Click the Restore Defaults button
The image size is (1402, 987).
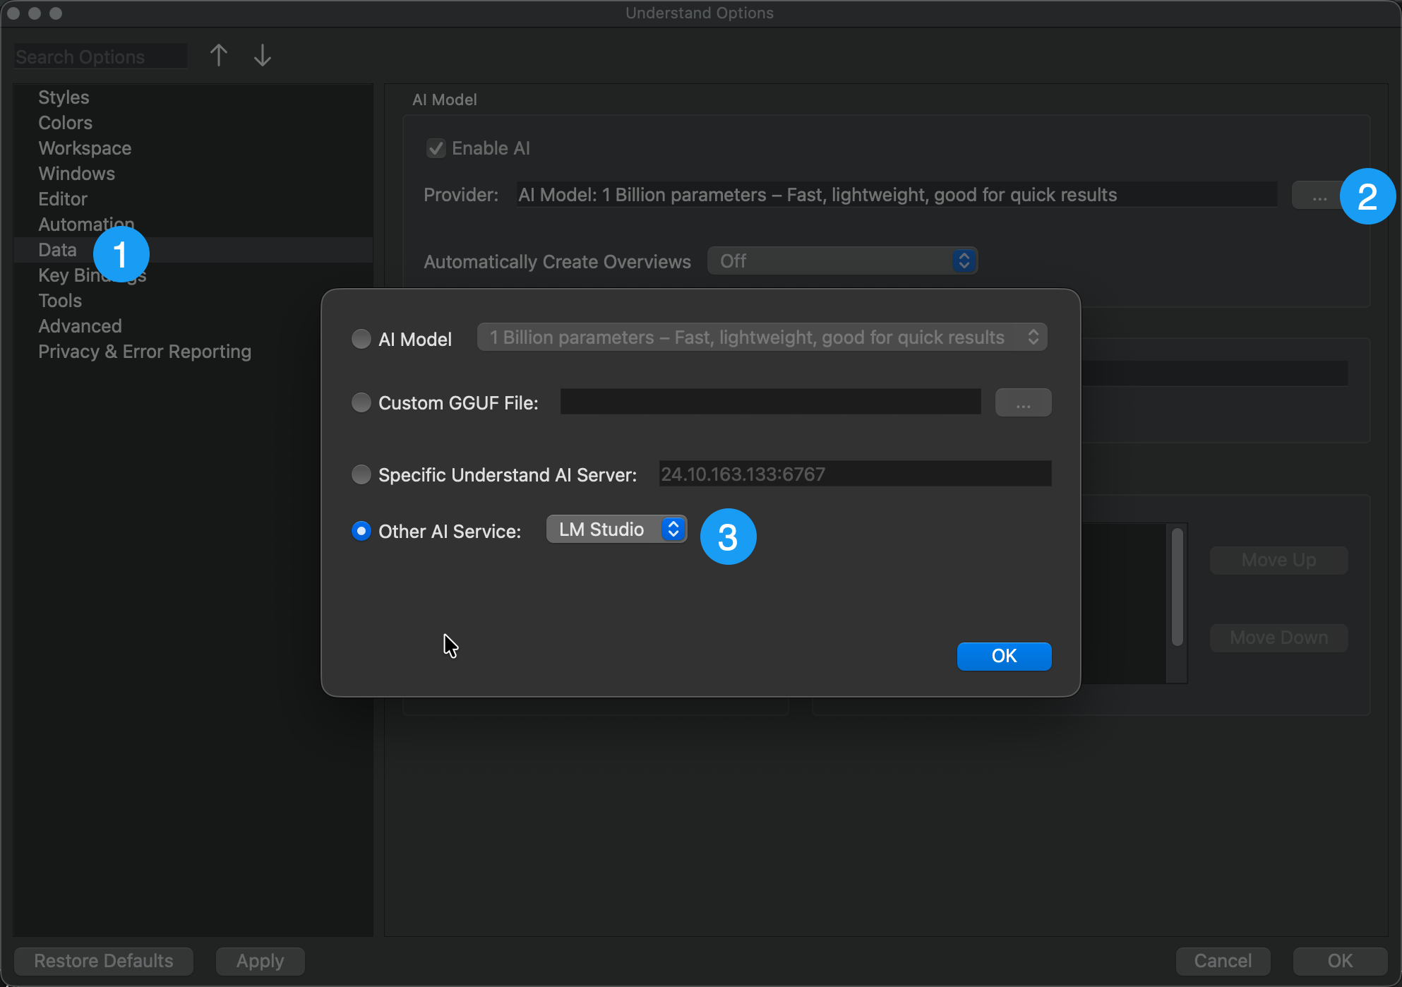(x=104, y=961)
